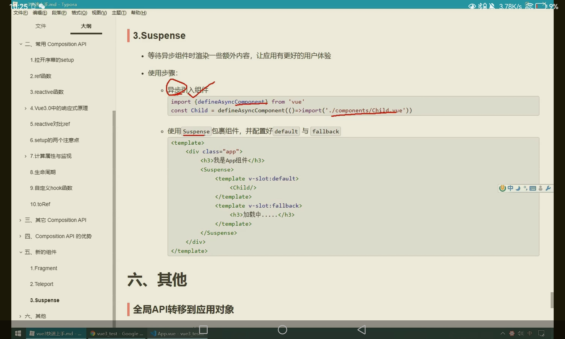
Task: Click the taskbar volume speaker icon
Action: pos(520,333)
